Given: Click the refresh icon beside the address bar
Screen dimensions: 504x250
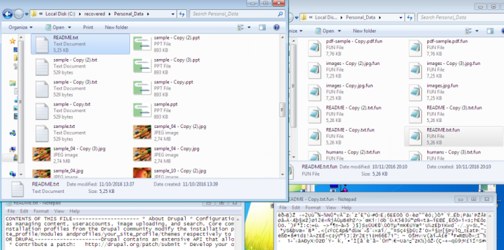Looking at the screenshot, I should click(182, 14).
